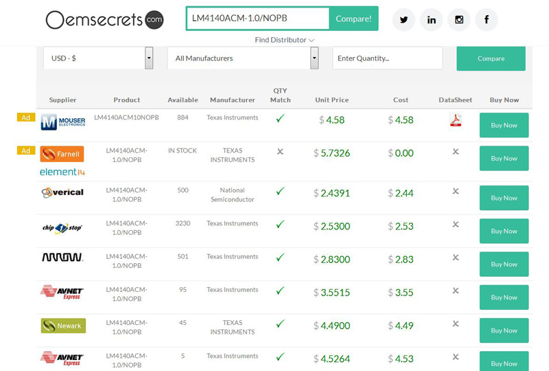Click the QTY match checkmark in Verical row
The image size is (549, 371).
(280, 191)
